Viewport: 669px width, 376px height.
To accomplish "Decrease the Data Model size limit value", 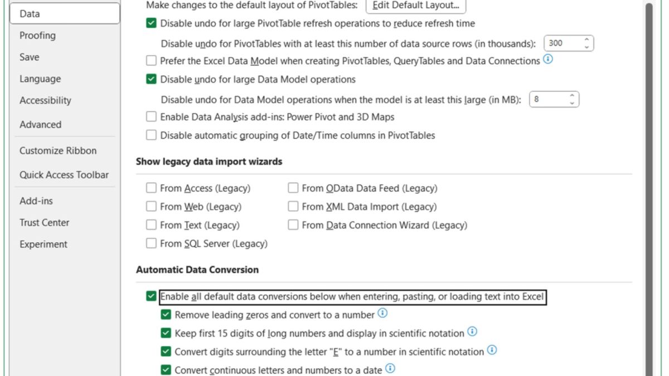I will click(x=572, y=102).
